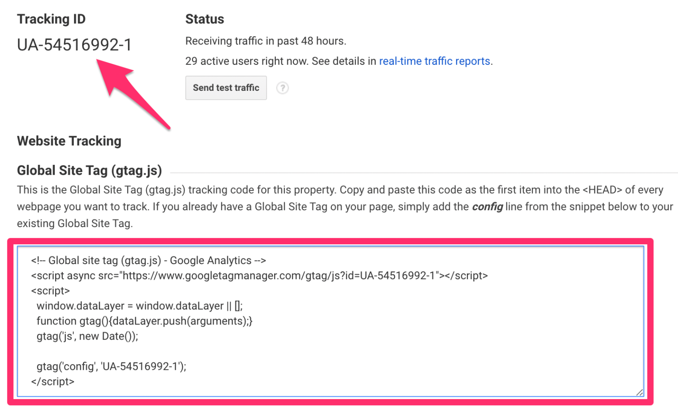Click the gtag js new Date line
The height and width of the screenshot is (418, 678).
(x=87, y=336)
